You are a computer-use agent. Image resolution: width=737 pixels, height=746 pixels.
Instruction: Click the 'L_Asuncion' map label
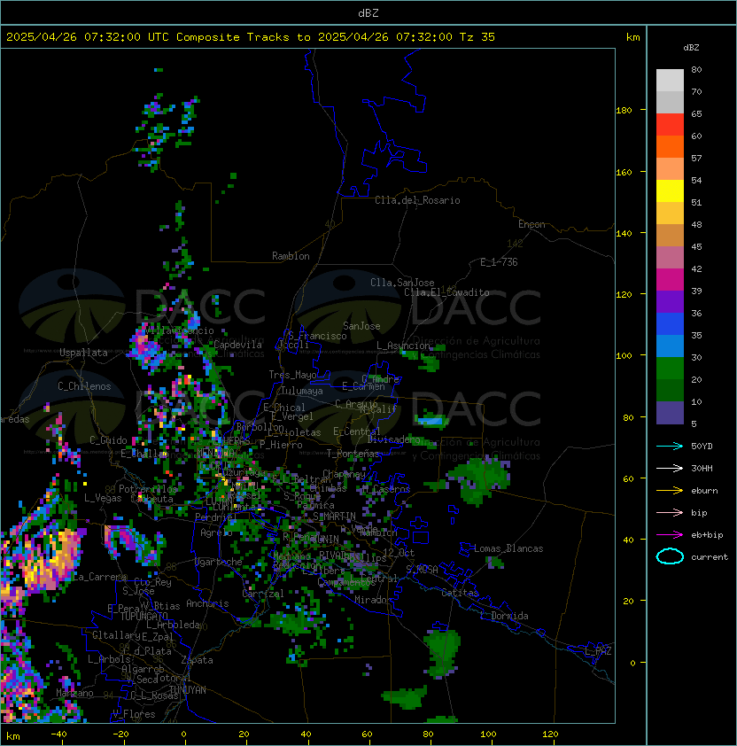tap(403, 346)
